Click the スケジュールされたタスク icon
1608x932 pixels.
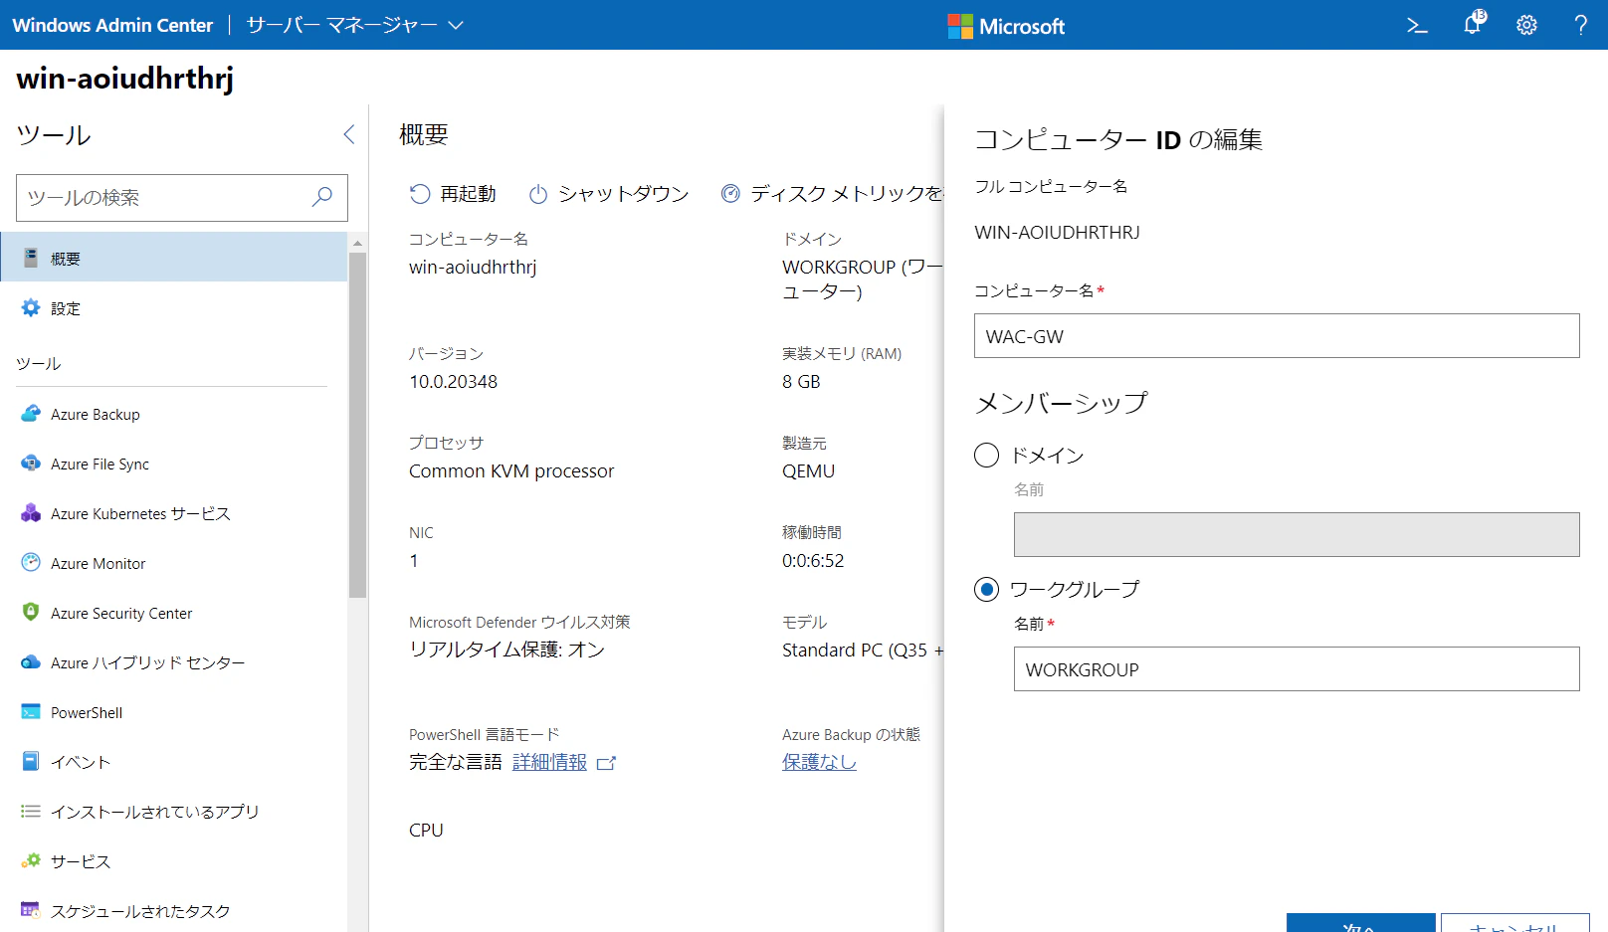(31, 910)
